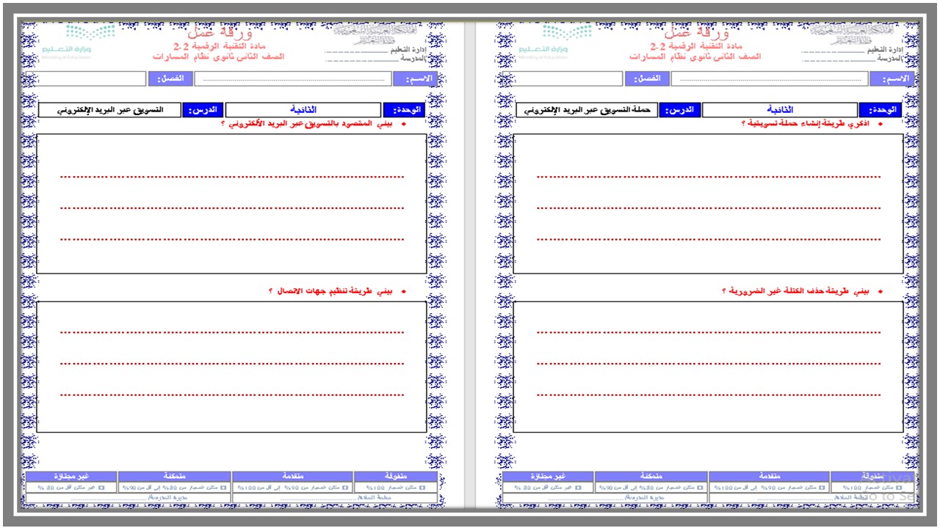
Task: Click the ورقة عمل heading on left worksheet
Action: [220, 33]
